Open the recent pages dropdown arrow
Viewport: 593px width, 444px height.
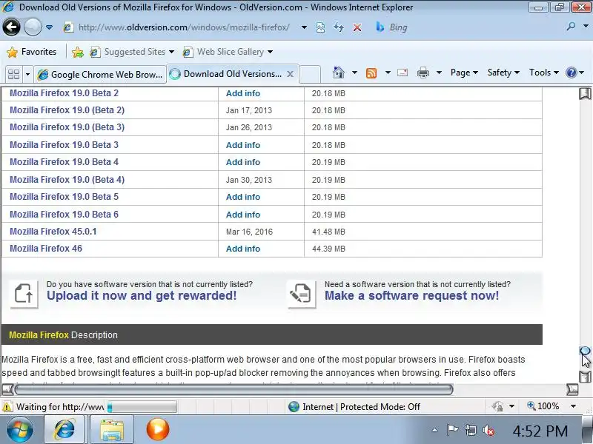point(49,27)
